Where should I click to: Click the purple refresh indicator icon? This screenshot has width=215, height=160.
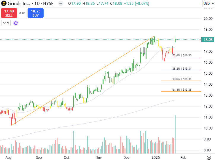pos(16,23)
